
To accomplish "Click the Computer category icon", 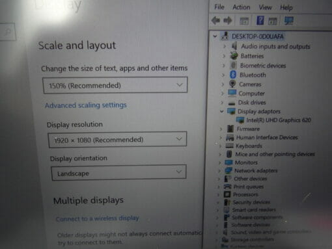I will point(232,93).
